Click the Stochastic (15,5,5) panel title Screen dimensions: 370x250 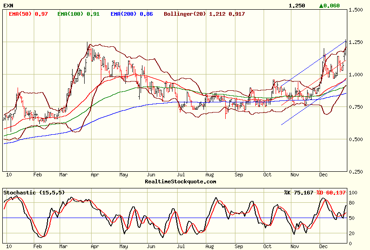[33, 192]
